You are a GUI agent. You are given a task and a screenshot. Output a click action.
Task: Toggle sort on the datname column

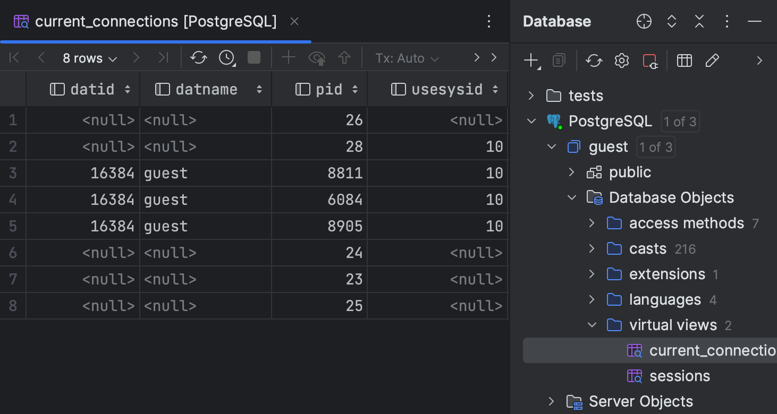259,89
